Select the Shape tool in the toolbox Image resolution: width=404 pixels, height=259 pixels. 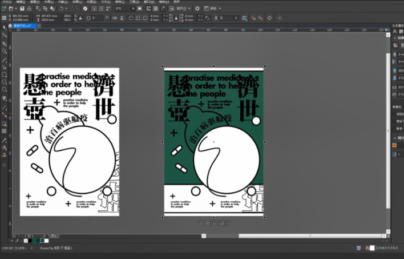coord(5,35)
